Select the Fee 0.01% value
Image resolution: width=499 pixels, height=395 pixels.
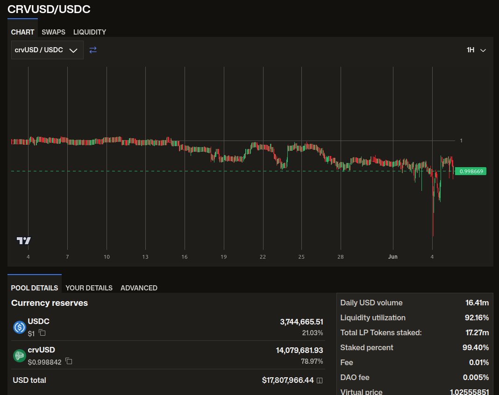[x=479, y=363]
